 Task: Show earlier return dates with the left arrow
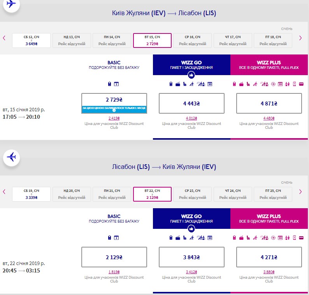click(x=4, y=191)
